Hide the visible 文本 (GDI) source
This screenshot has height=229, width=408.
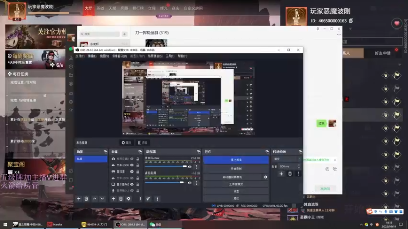pos(132,165)
